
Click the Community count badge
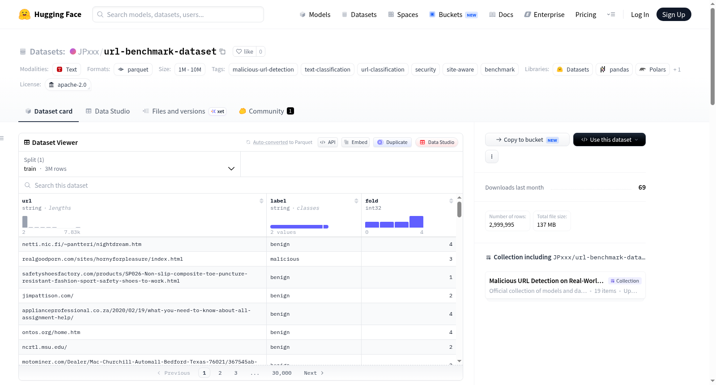[x=290, y=111]
